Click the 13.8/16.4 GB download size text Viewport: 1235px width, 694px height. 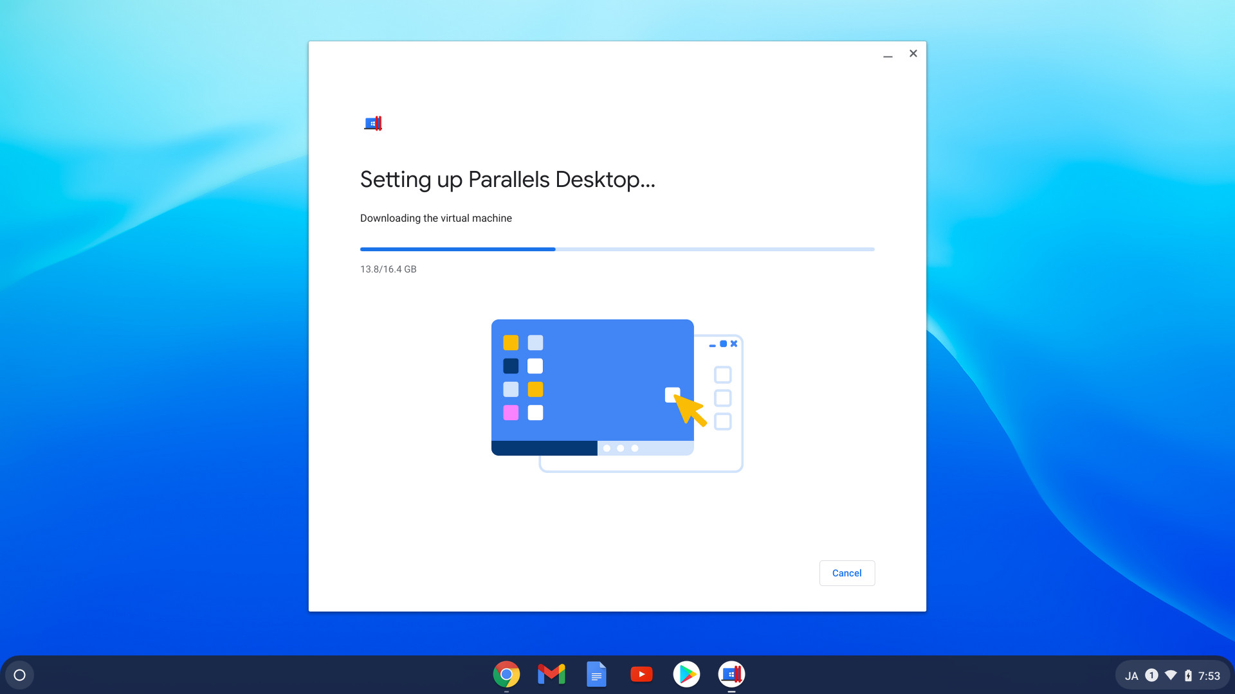[x=388, y=269]
